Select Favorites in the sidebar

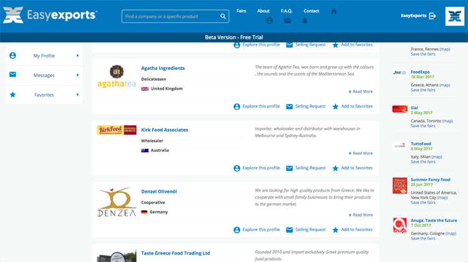(x=44, y=95)
